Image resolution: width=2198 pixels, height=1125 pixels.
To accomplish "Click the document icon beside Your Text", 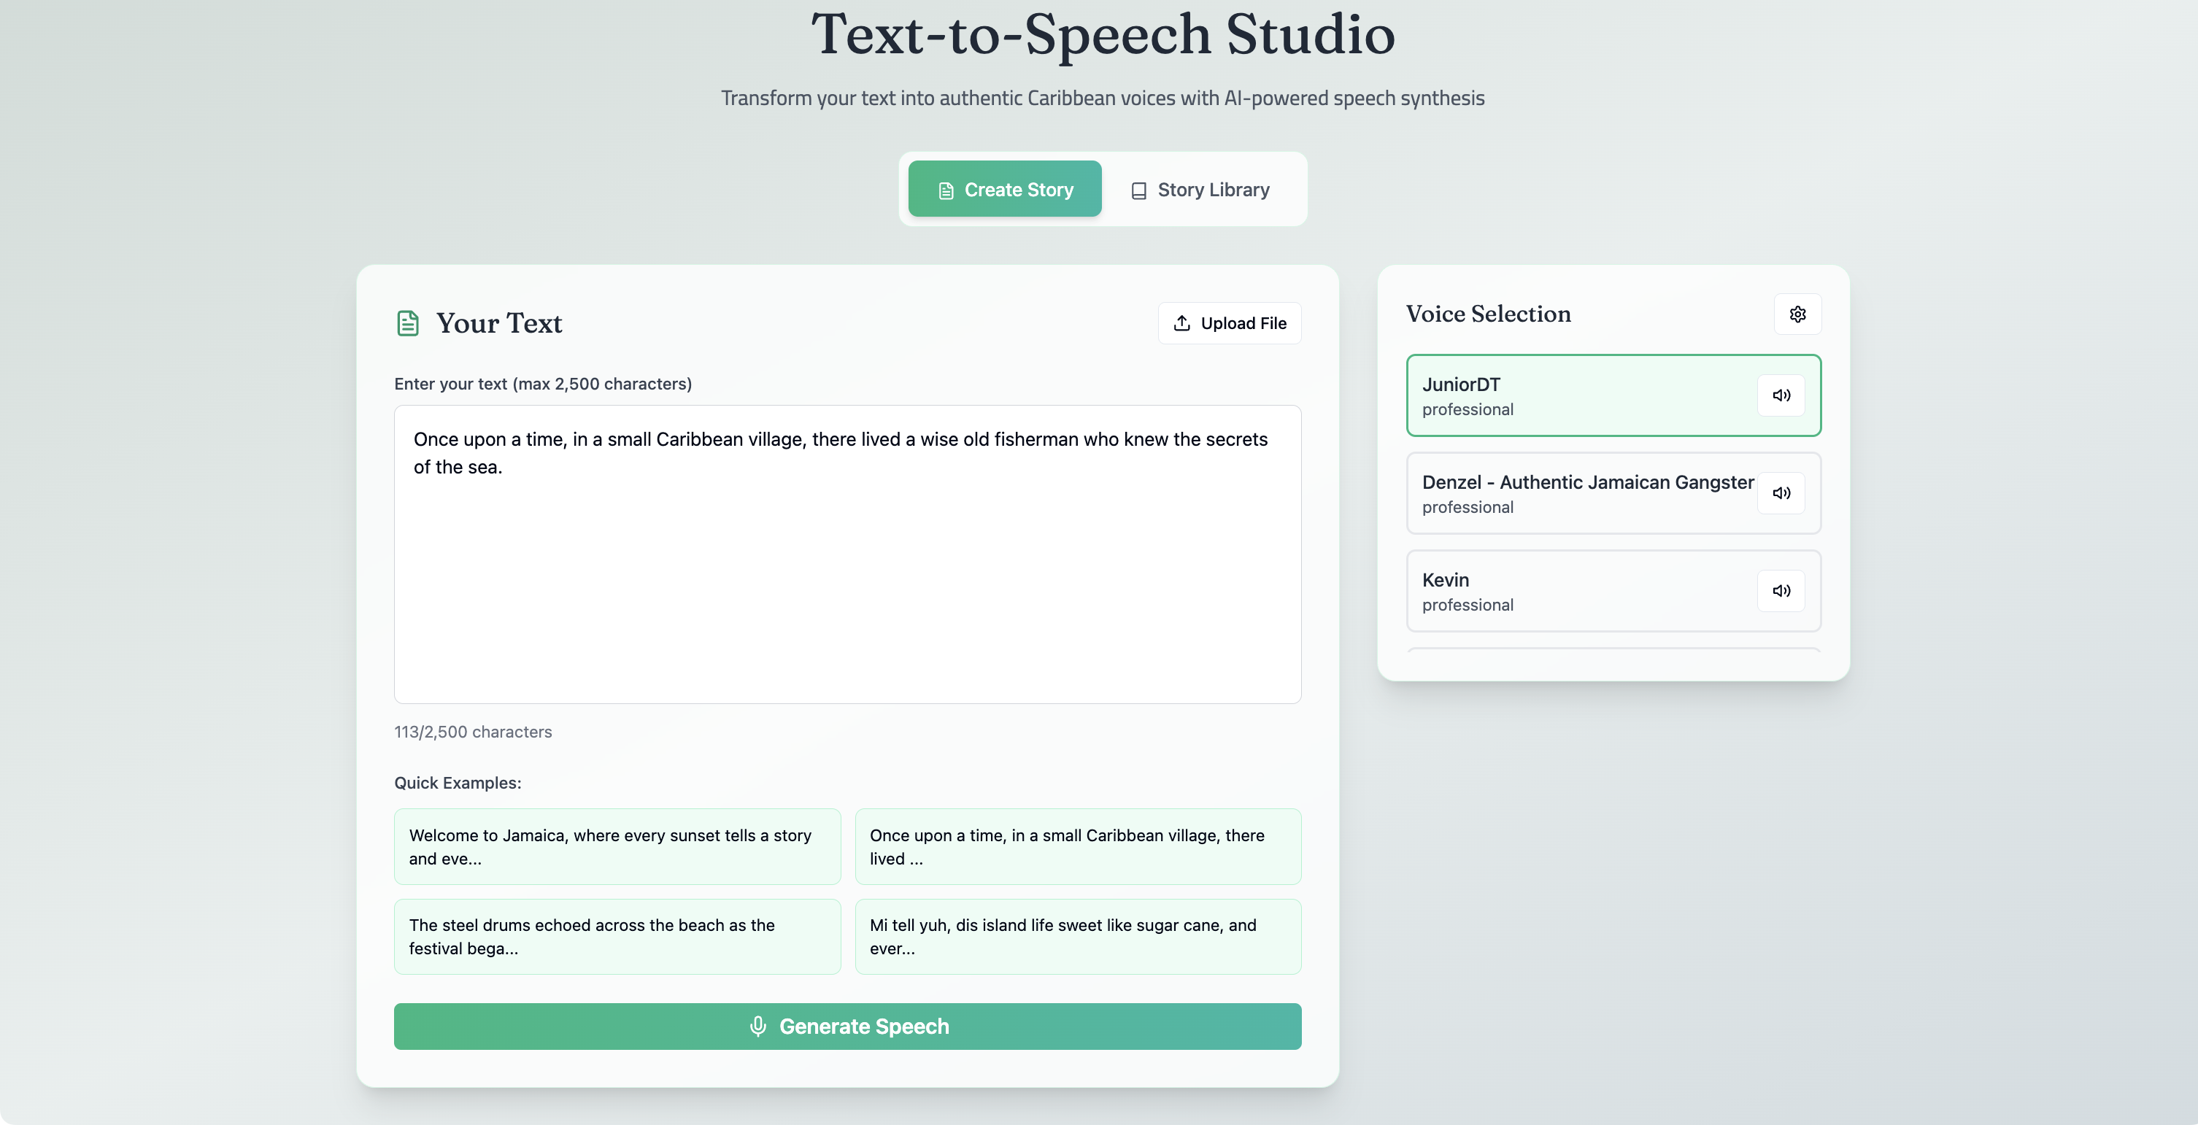I will [408, 323].
